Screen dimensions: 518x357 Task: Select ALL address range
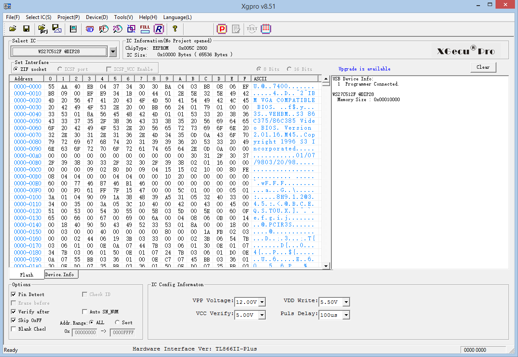click(97, 322)
